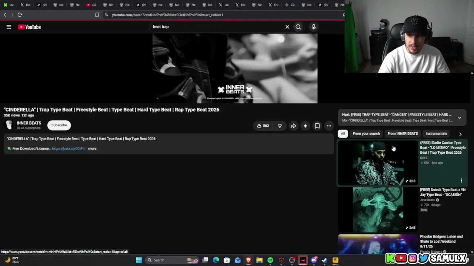Open the 88°F weather widget
474x266 pixels.
pyautogui.click(x=12, y=260)
